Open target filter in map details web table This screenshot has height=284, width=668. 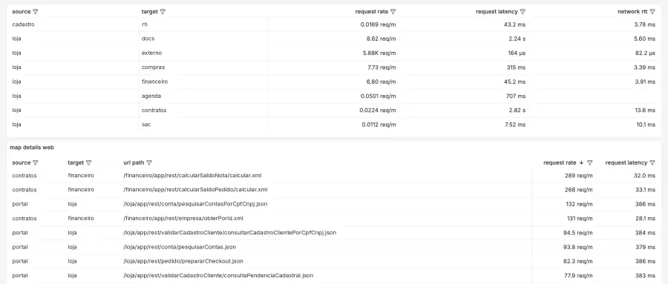pyautogui.click(x=88, y=162)
